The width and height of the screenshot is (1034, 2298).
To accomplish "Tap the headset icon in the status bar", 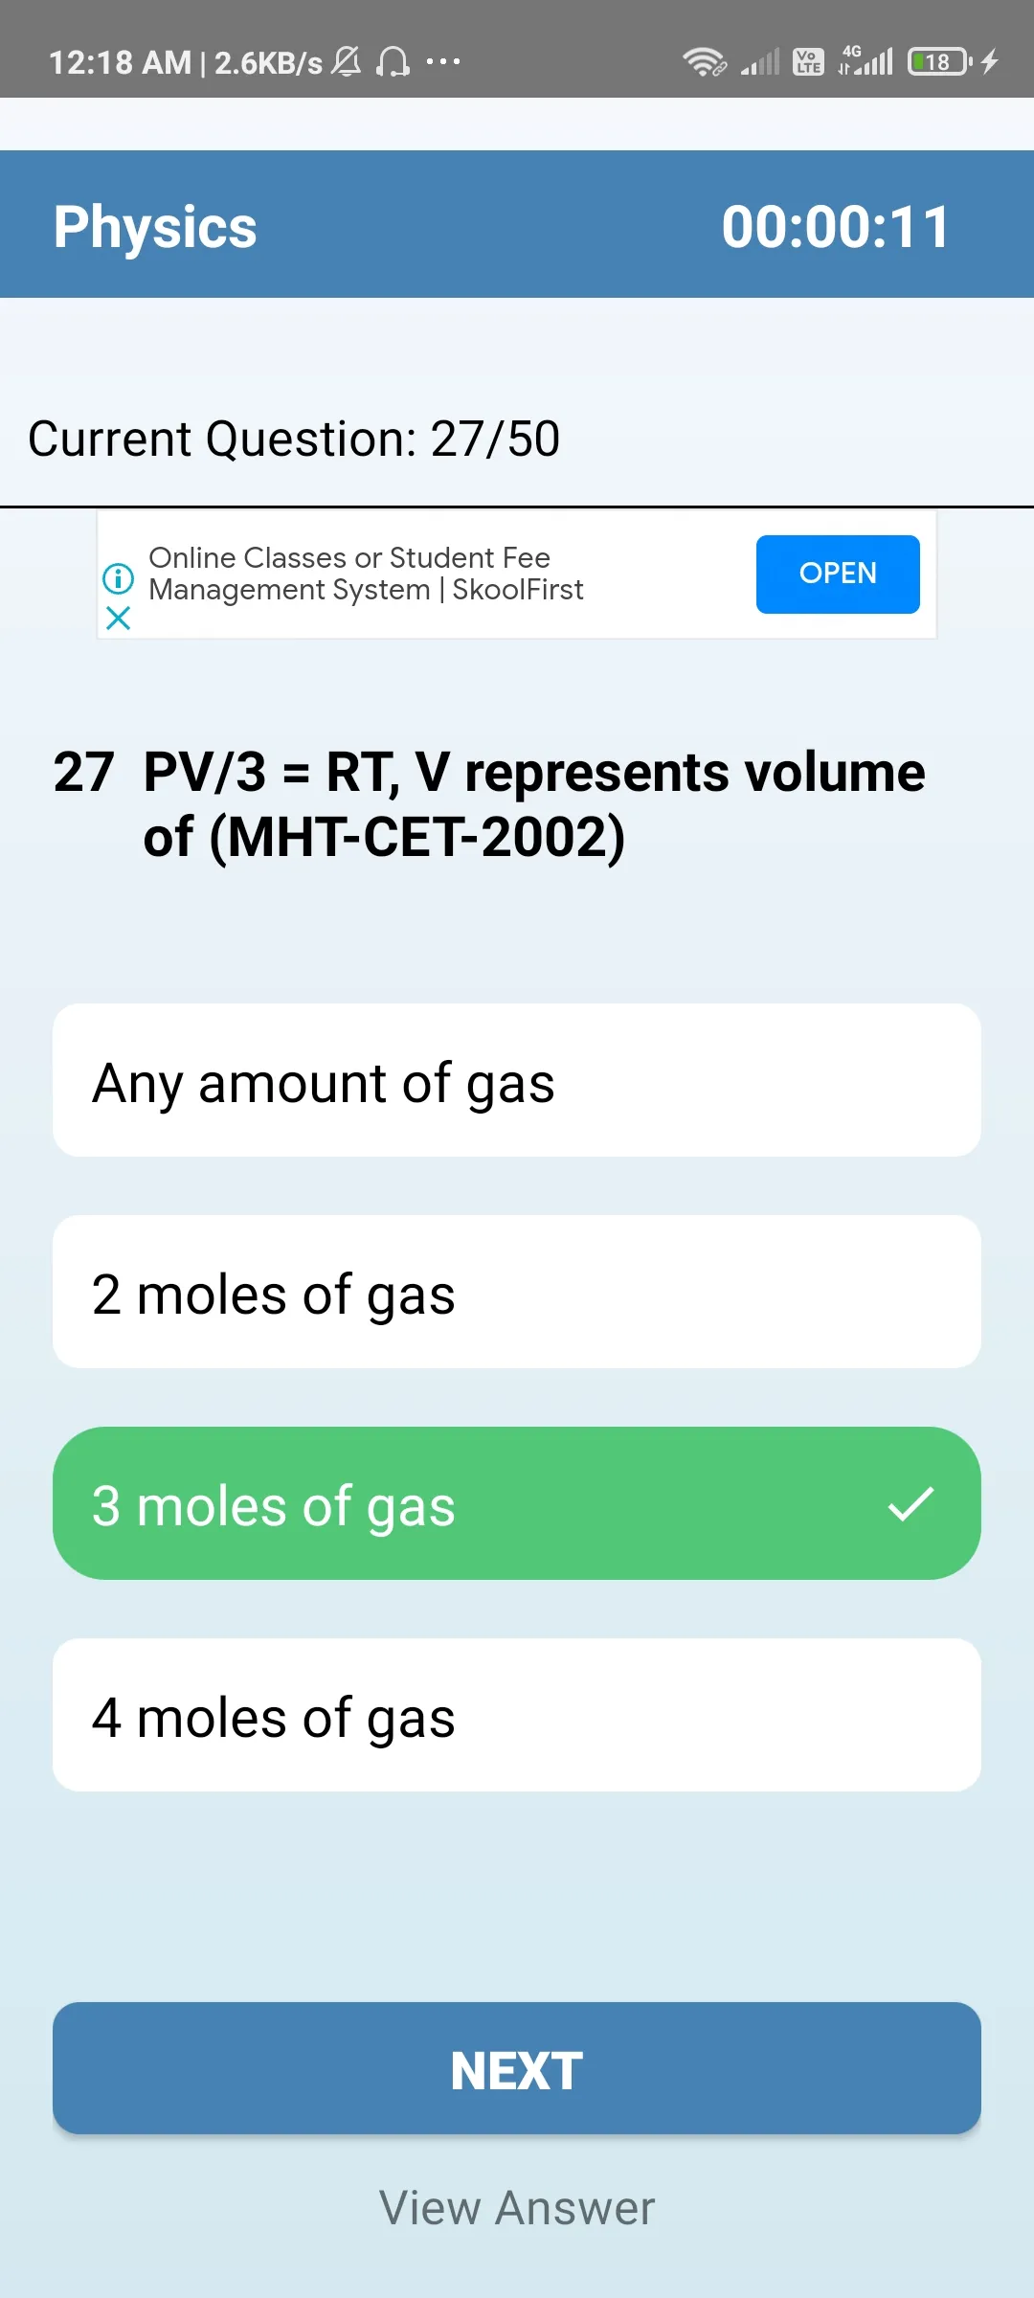I will point(393,61).
